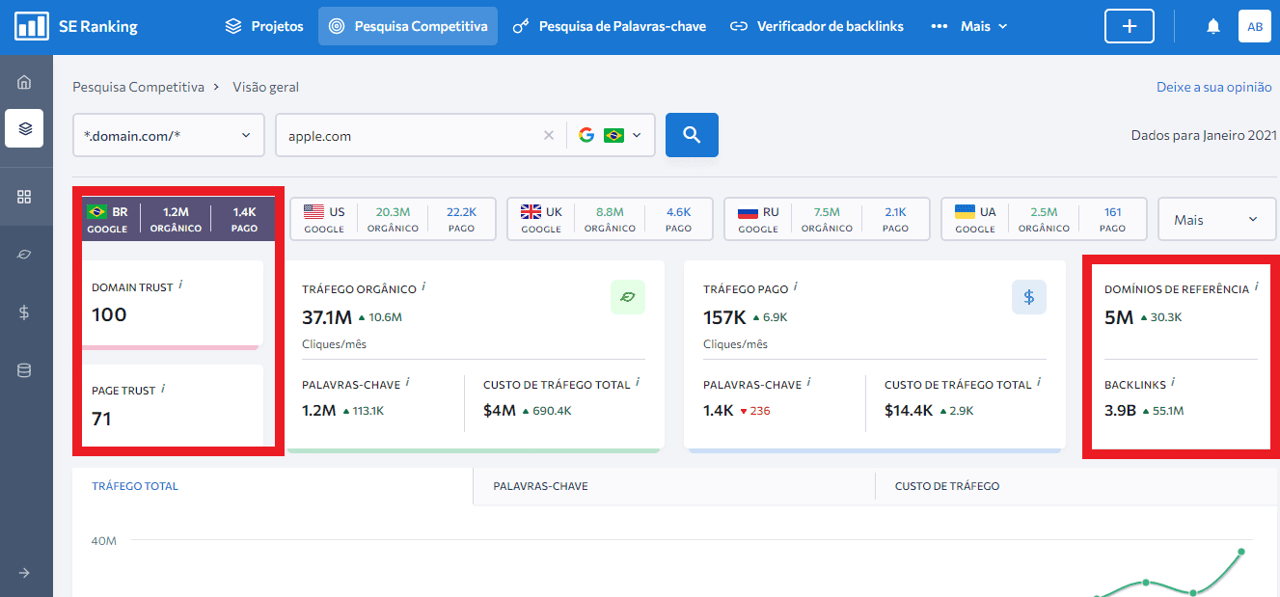Click the $4M organic traffic cost
This screenshot has width=1280, height=597.
pos(500,410)
